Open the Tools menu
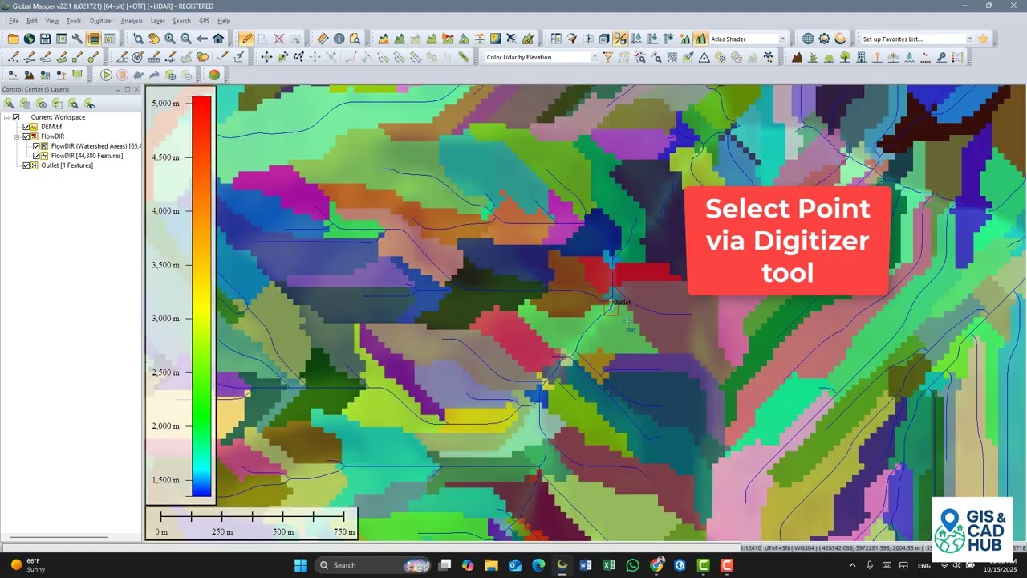 74,21
